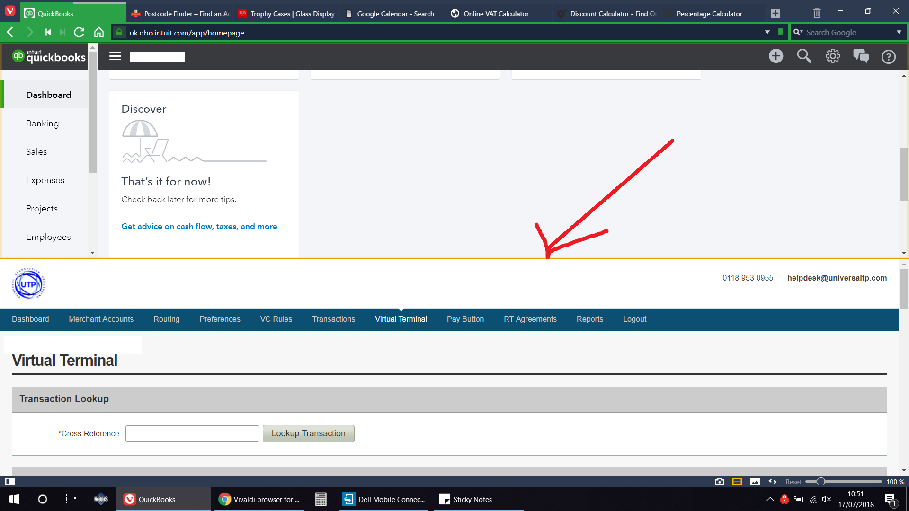Open QuickBooks search magnifier
Viewport: 909px width, 511px height.
[x=804, y=56]
